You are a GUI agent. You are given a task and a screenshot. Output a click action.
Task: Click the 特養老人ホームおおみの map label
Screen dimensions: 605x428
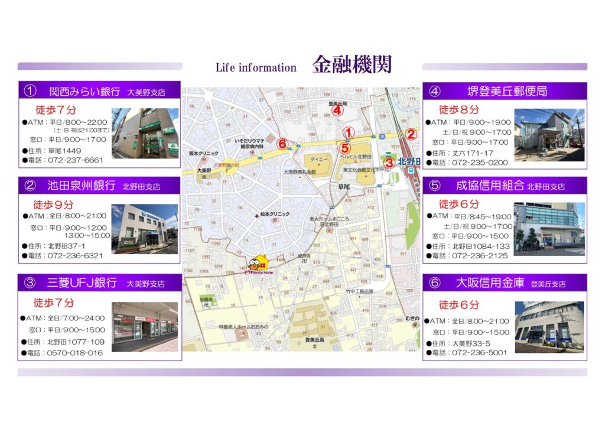click(x=243, y=327)
